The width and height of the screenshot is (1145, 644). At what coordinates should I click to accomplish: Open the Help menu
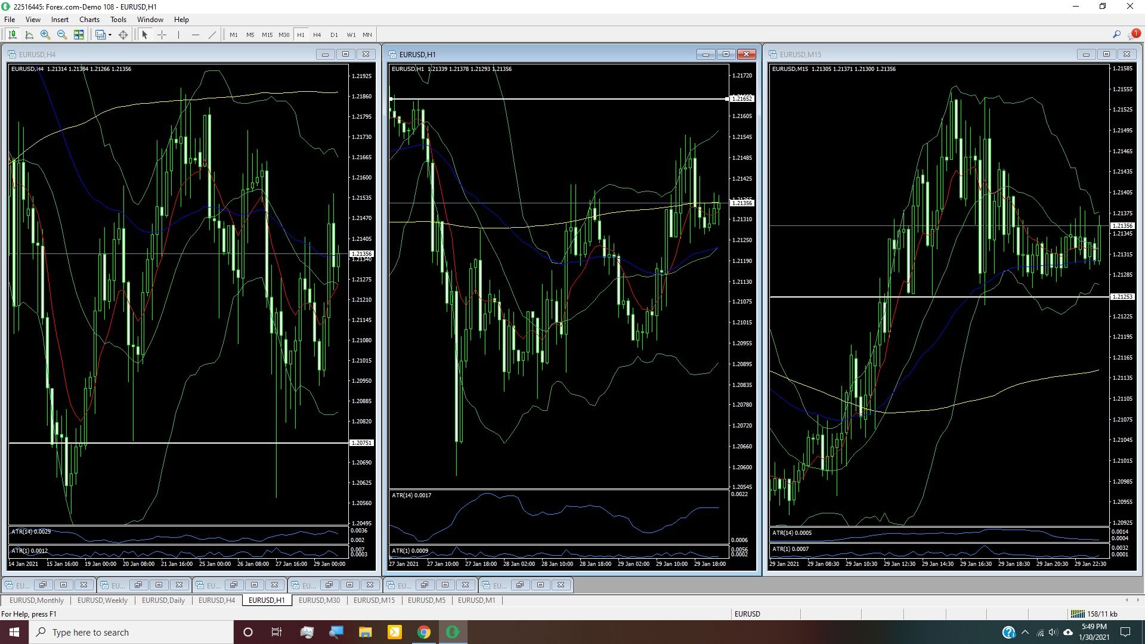tap(181, 20)
